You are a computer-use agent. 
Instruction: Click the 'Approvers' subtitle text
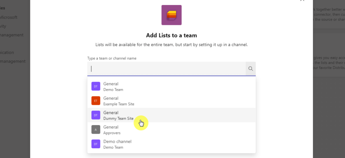coord(112,133)
